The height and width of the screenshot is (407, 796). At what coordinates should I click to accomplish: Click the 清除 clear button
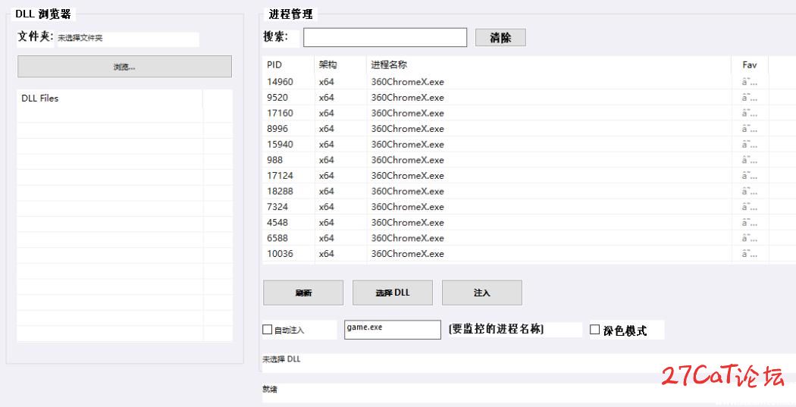click(x=500, y=38)
